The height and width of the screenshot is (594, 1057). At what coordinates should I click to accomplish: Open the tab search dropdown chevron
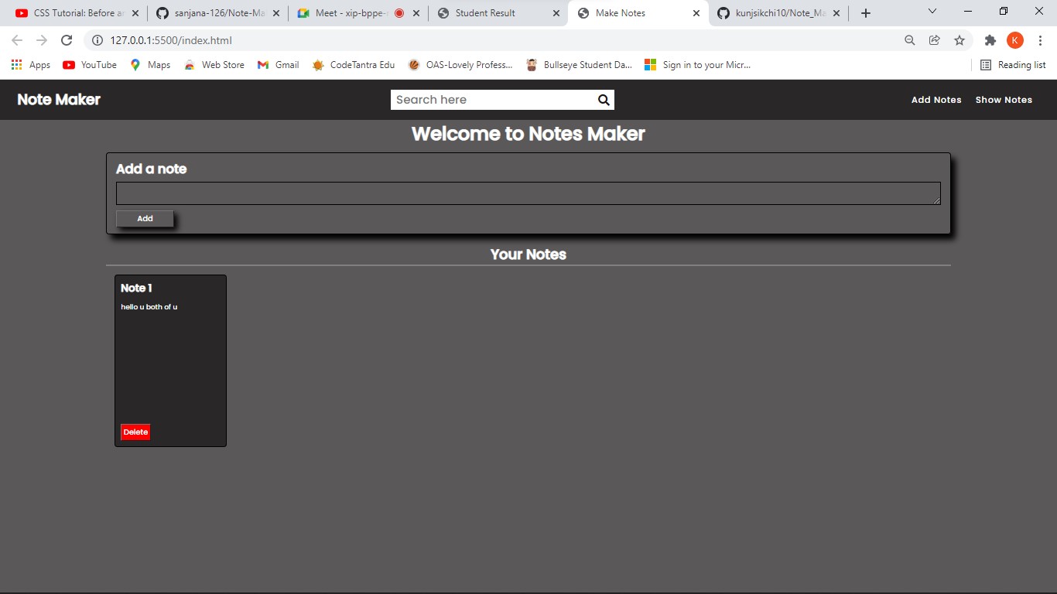pyautogui.click(x=932, y=12)
